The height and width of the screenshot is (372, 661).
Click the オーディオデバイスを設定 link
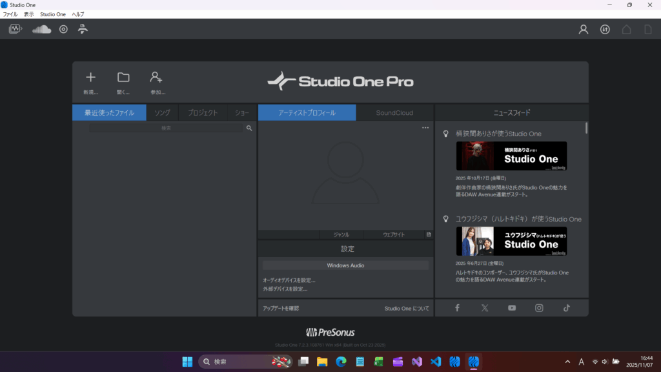click(289, 280)
